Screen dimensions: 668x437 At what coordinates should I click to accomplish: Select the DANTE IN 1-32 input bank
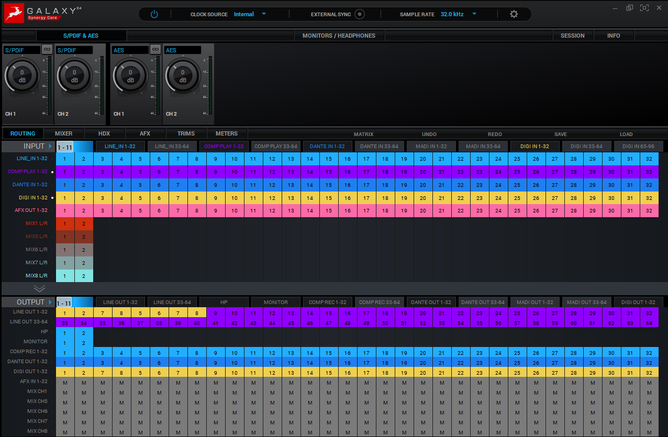(x=327, y=146)
